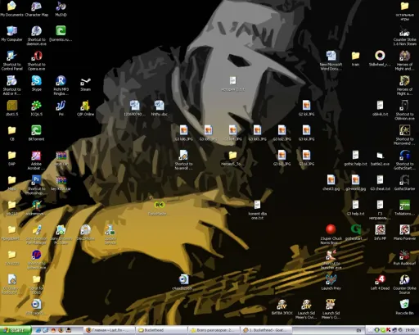Click the taskbar clock showing 19:00
Screen dimensions: 419x335
(410, 330)
